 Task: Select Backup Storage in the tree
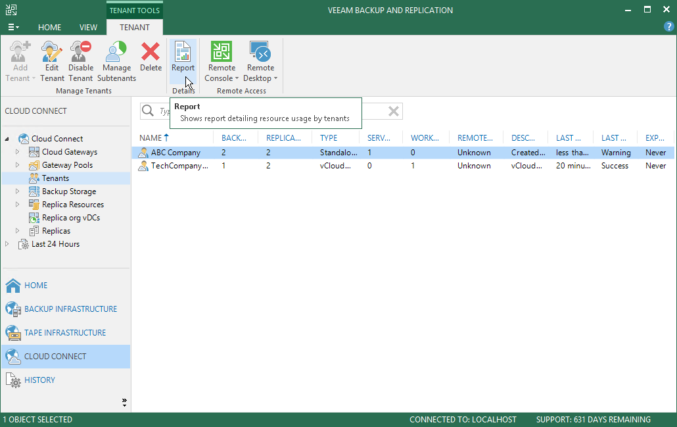pos(69,191)
